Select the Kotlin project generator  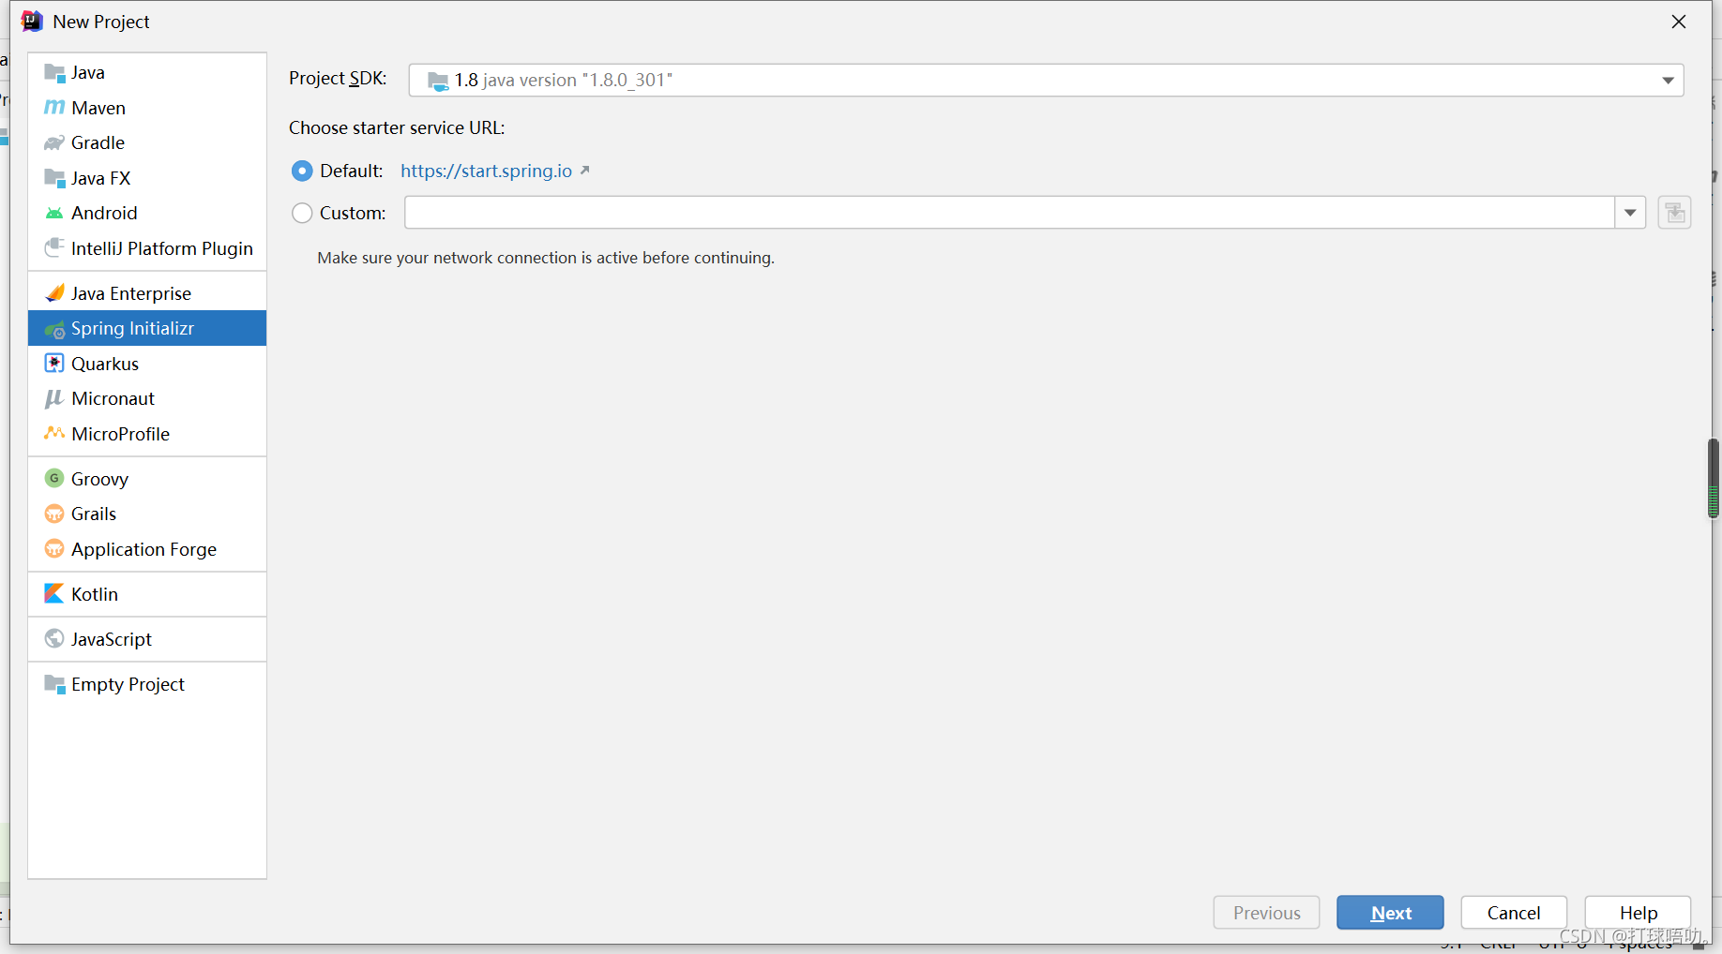click(93, 593)
